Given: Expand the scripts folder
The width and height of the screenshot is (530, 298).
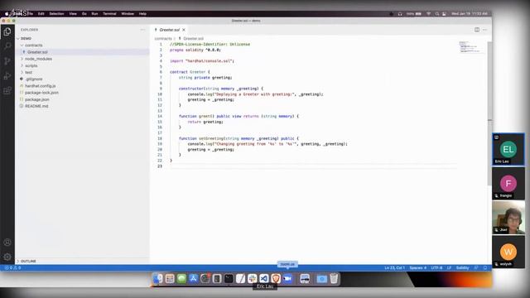Looking at the screenshot, I should pos(83,65).
